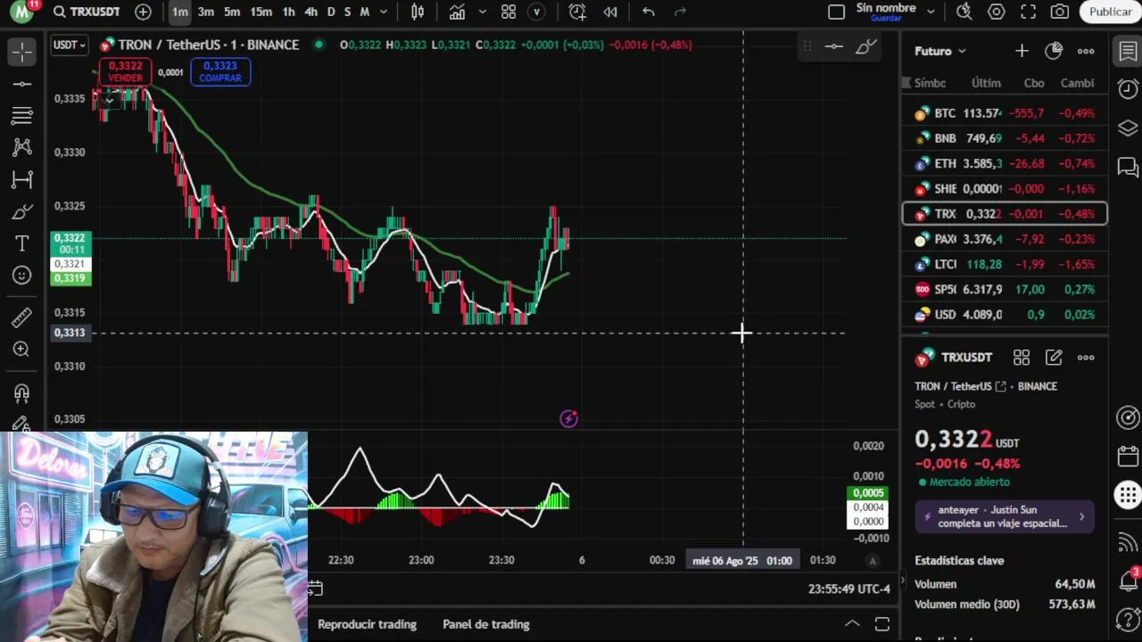This screenshot has height=642, width=1142.
Task: Open USDT currency dropdown
Action: 69,45
